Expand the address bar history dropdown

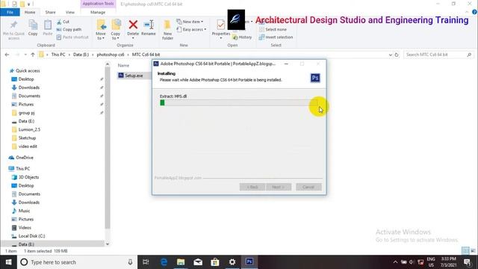tap(390, 55)
